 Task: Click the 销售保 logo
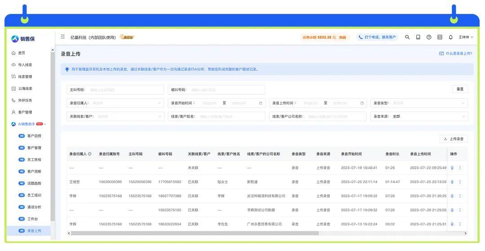(x=23, y=39)
